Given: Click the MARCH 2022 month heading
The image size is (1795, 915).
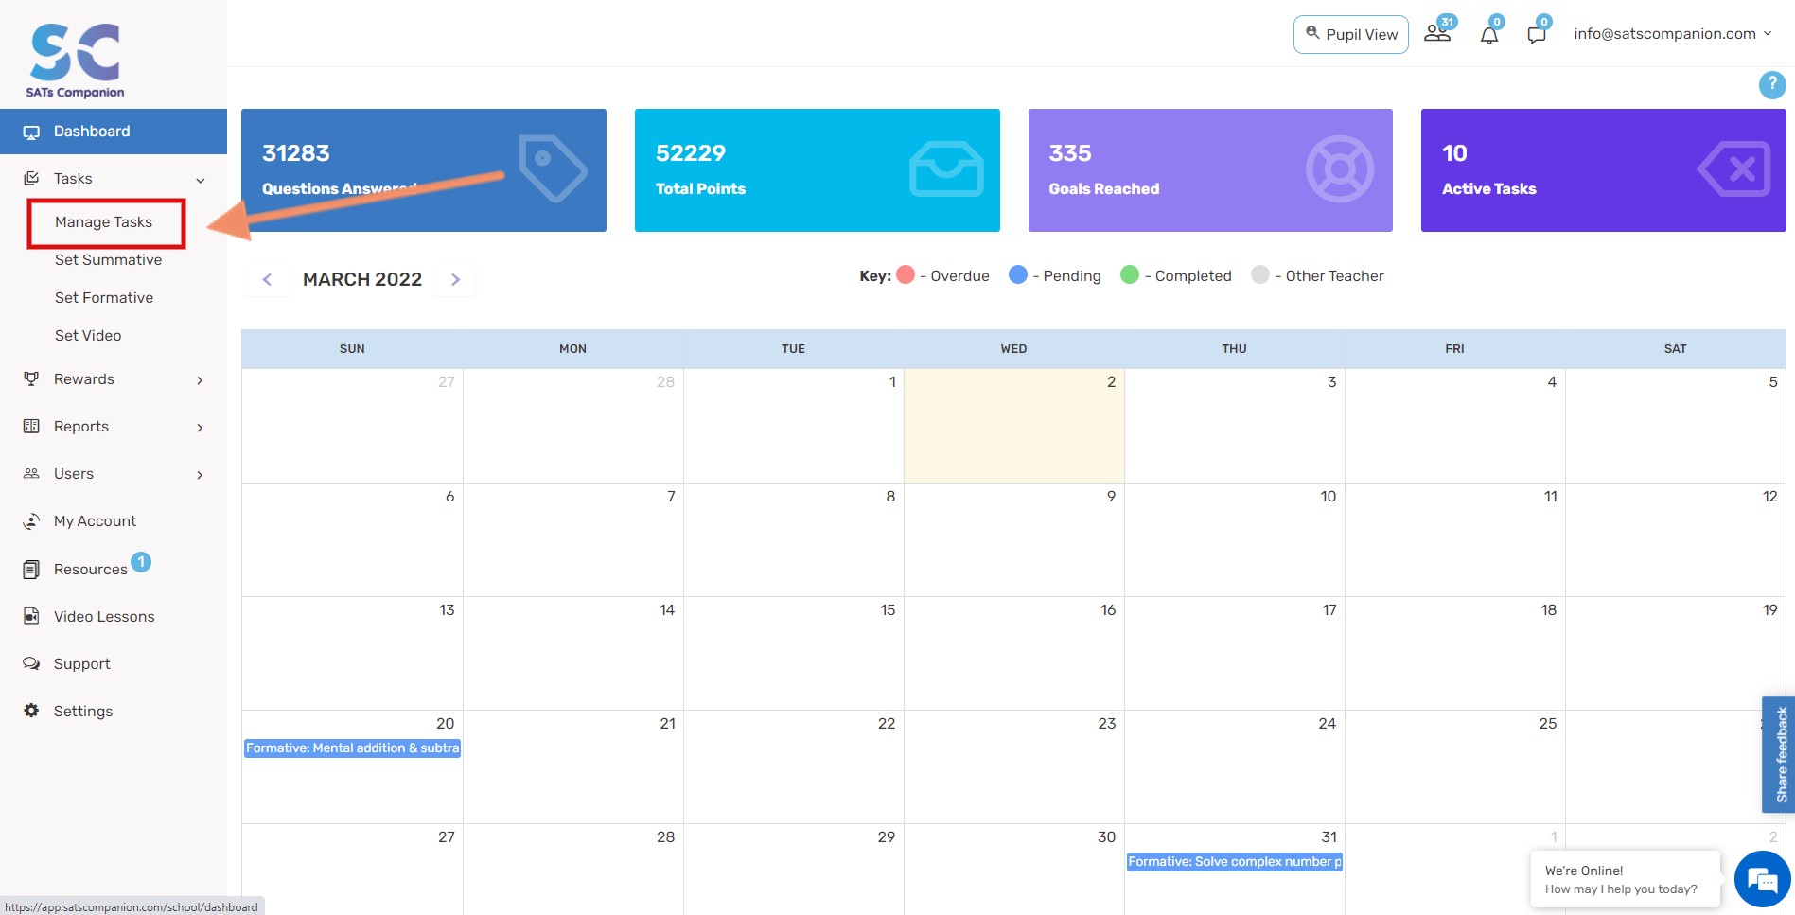Looking at the screenshot, I should (362, 280).
